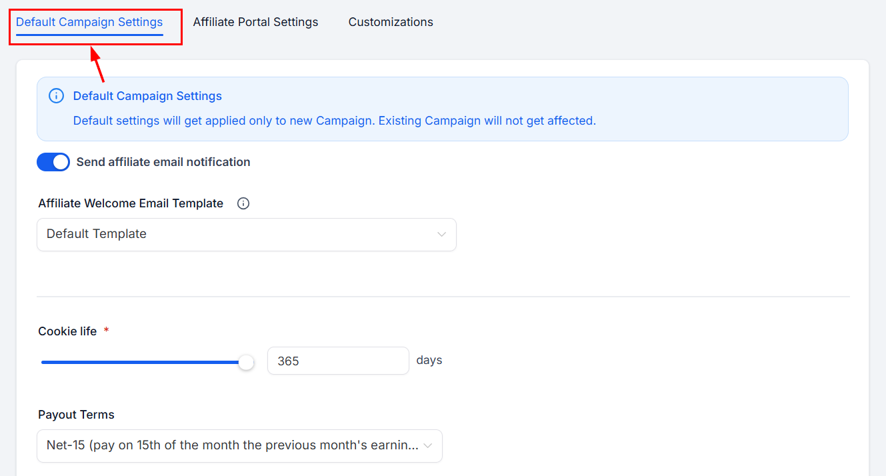This screenshot has width=886, height=476.
Task: Click the middle of Cookie life slider track
Action: [x=143, y=362]
